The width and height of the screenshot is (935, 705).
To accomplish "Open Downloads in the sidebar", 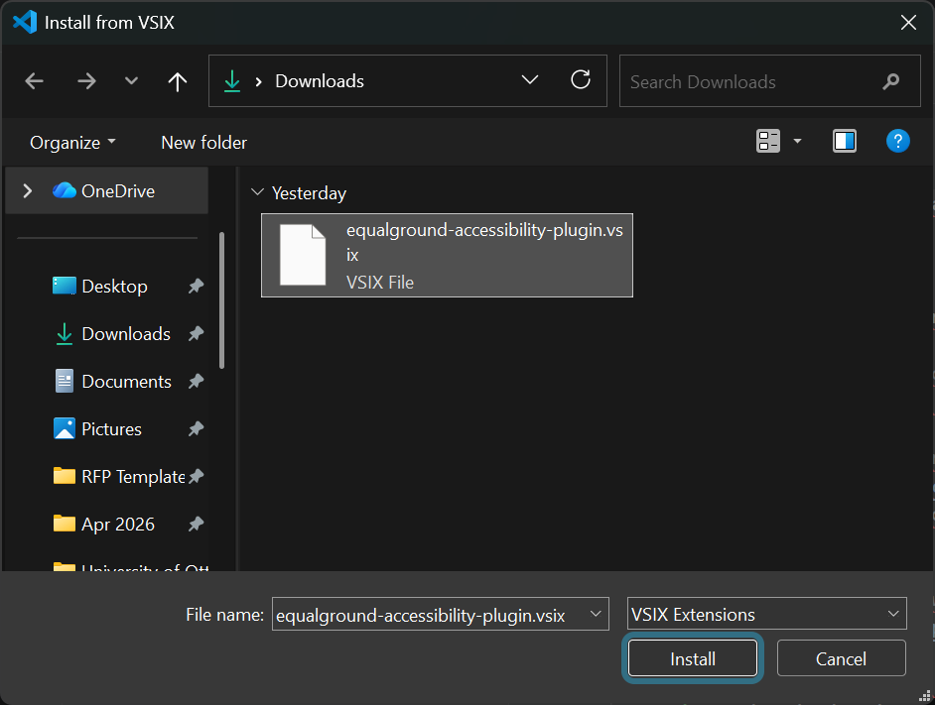I will (x=126, y=334).
